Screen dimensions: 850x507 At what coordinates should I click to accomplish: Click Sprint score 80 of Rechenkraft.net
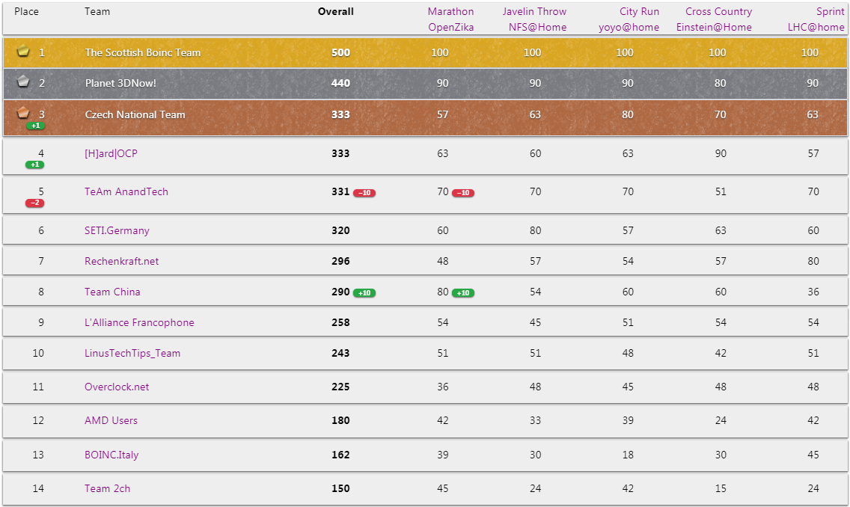(x=813, y=261)
